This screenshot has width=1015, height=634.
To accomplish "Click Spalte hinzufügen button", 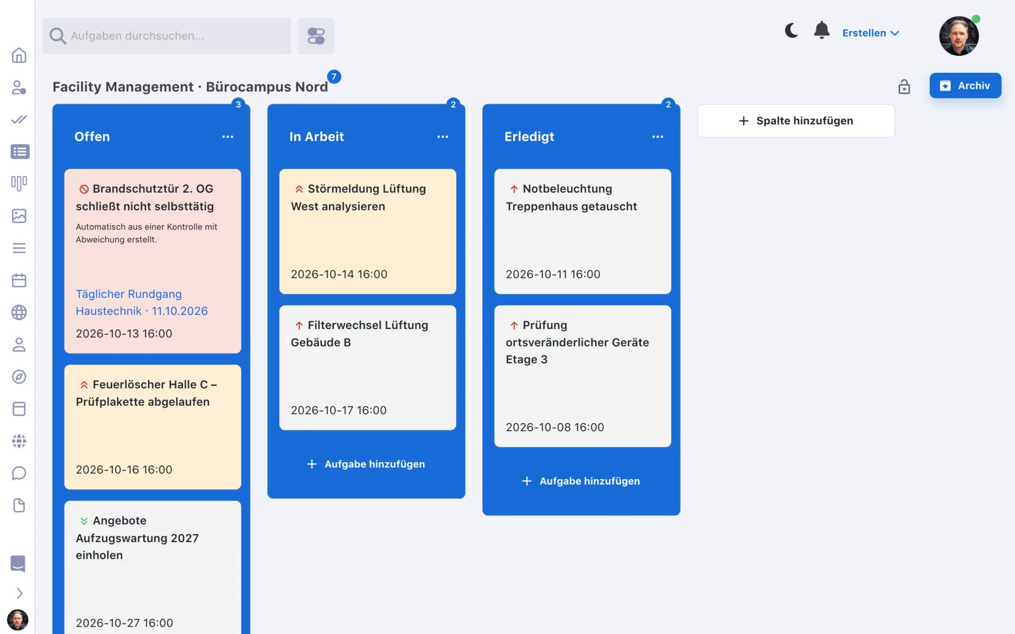I will click(x=796, y=121).
